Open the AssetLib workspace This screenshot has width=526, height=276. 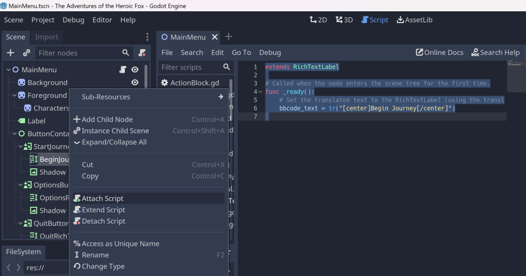tap(415, 20)
